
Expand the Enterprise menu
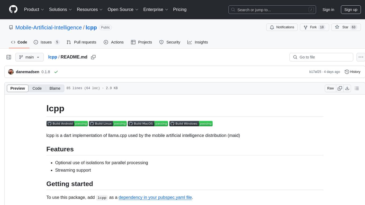click(156, 9)
